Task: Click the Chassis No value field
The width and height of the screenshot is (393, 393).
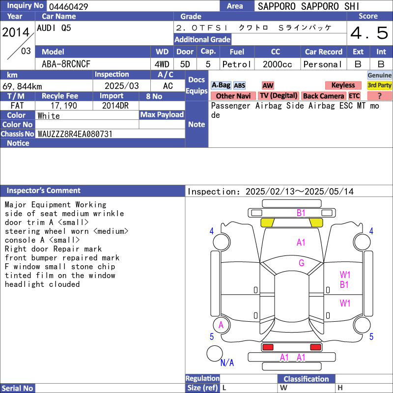Action: pyautogui.click(x=111, y=134)
